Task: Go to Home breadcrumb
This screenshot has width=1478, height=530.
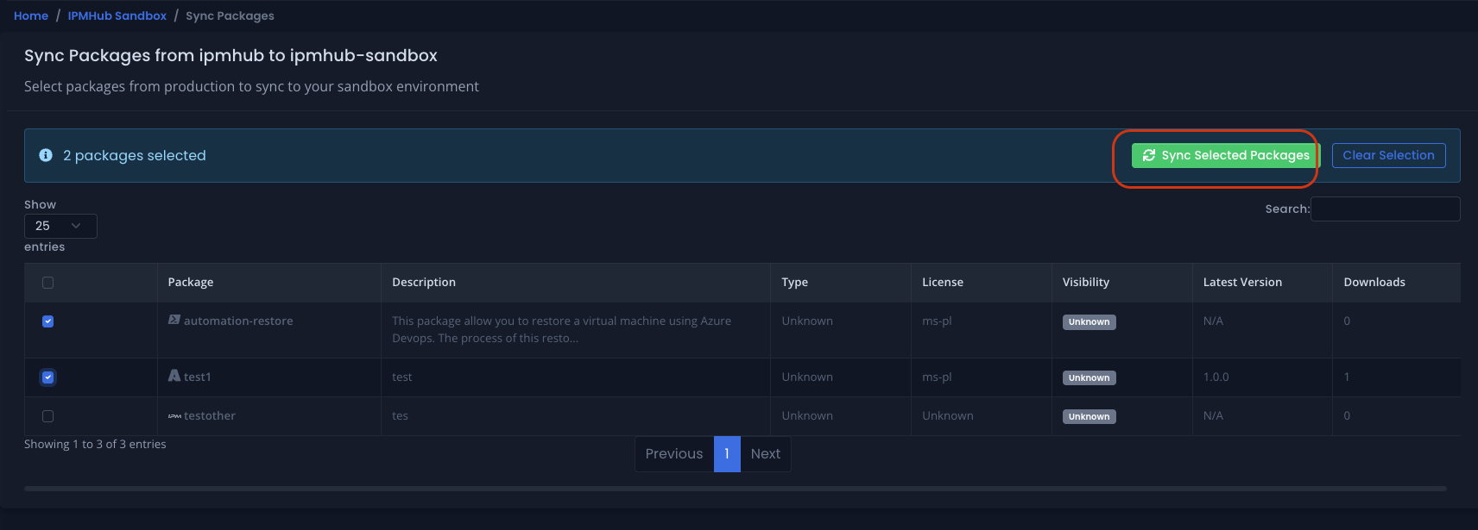Action: click(31, 16)
